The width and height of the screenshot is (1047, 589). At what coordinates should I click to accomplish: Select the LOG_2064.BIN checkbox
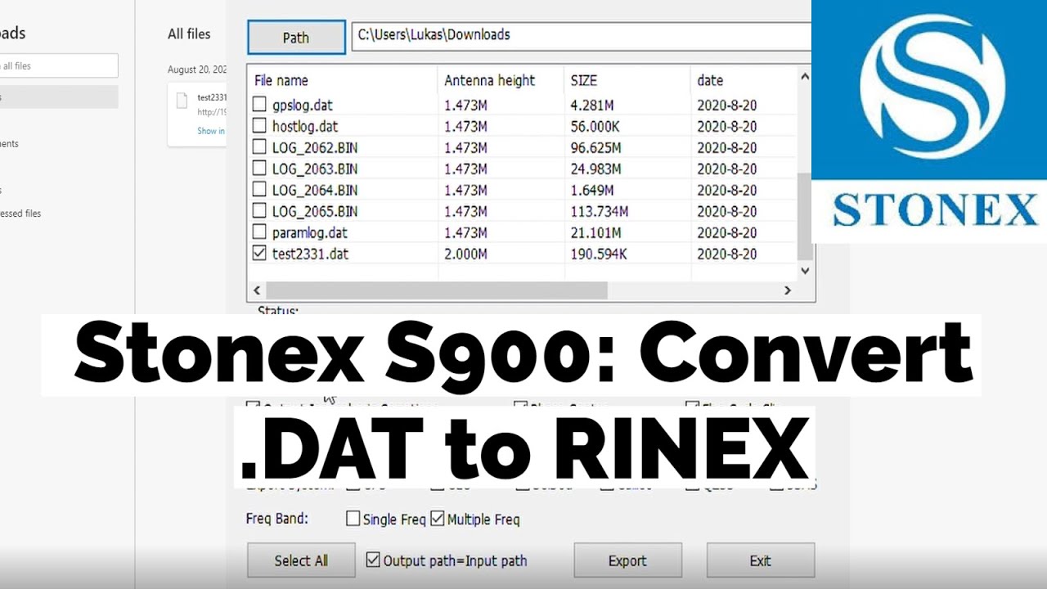point(259,190)
